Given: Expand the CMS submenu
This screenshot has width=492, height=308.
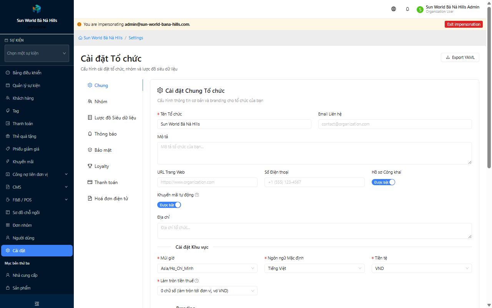Looking at the screenshot, I should pos(37,187).
